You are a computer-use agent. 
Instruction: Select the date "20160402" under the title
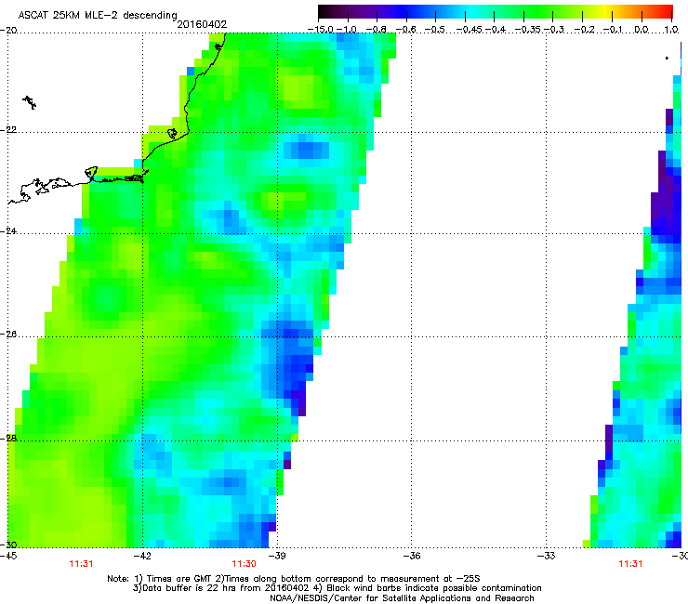(202, 24)
